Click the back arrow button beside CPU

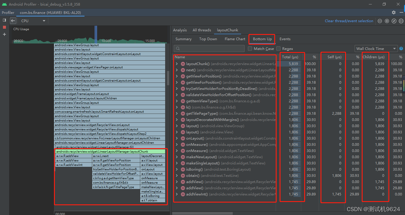pos(13,21)
